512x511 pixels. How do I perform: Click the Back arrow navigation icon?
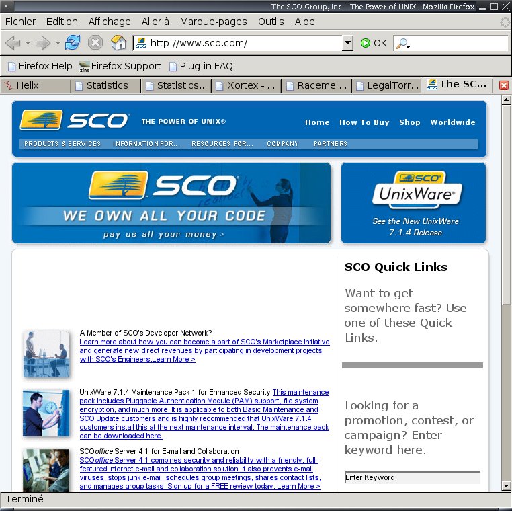point(13,43)
